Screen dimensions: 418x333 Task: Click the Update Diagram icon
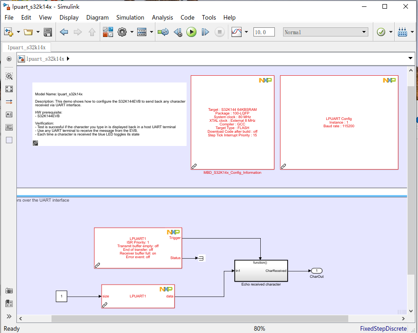tap(163, 32)
